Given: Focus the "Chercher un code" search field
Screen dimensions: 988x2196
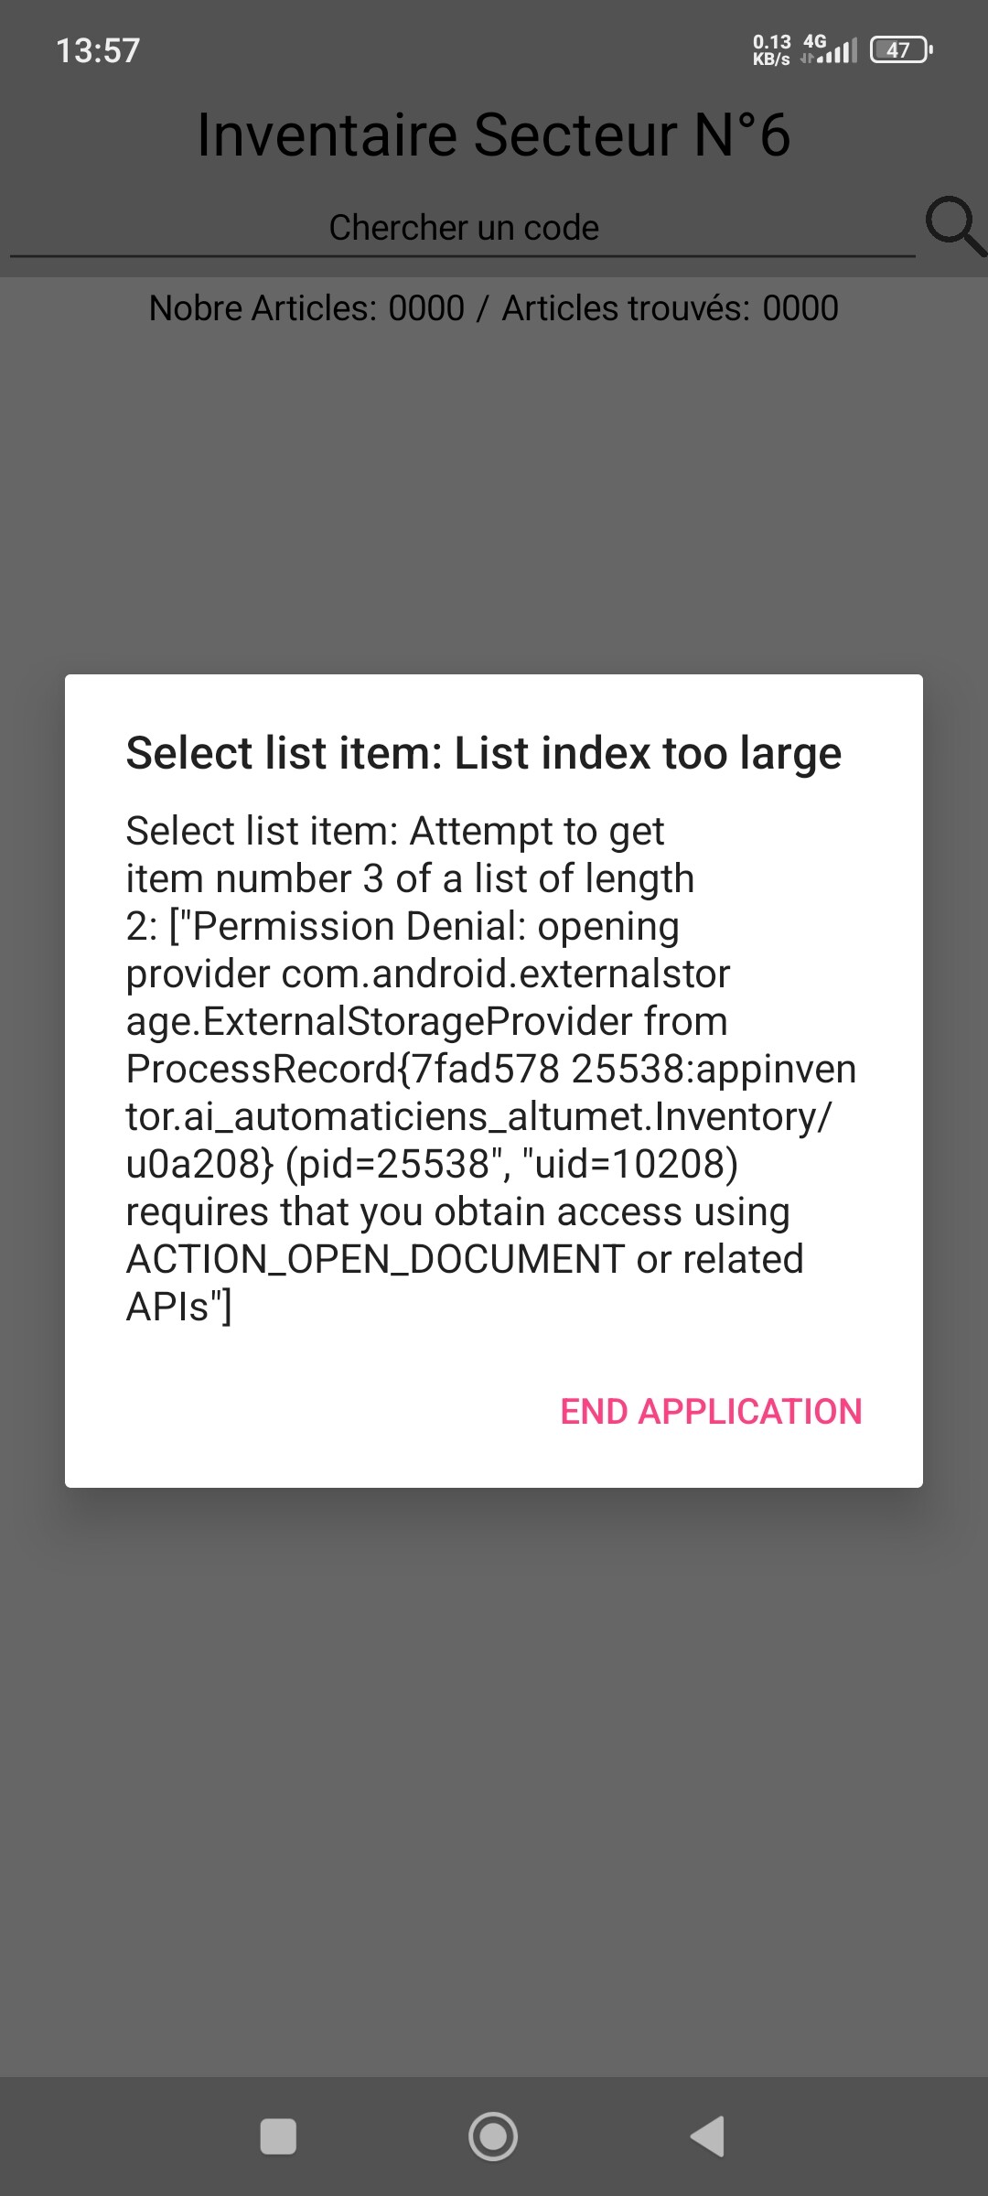Looking at the screenshot, I should 463,228.
